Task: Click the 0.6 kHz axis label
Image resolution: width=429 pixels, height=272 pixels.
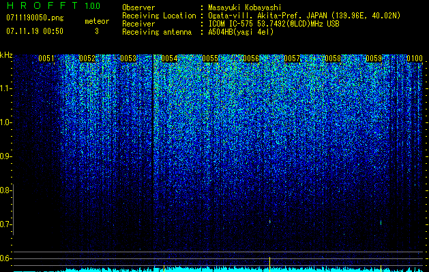Action: [x=5, y=258]
